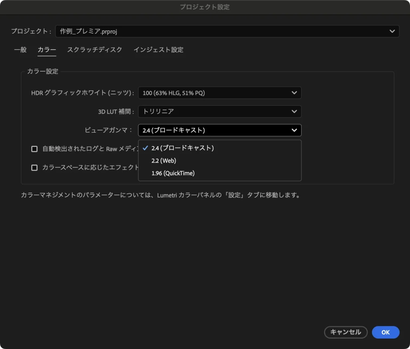Image resolution: width=410 pixels, height=349 pixels.
Task: Choose 2.4 (ブロードキャスト) from the list
Action: pos(220,148)
